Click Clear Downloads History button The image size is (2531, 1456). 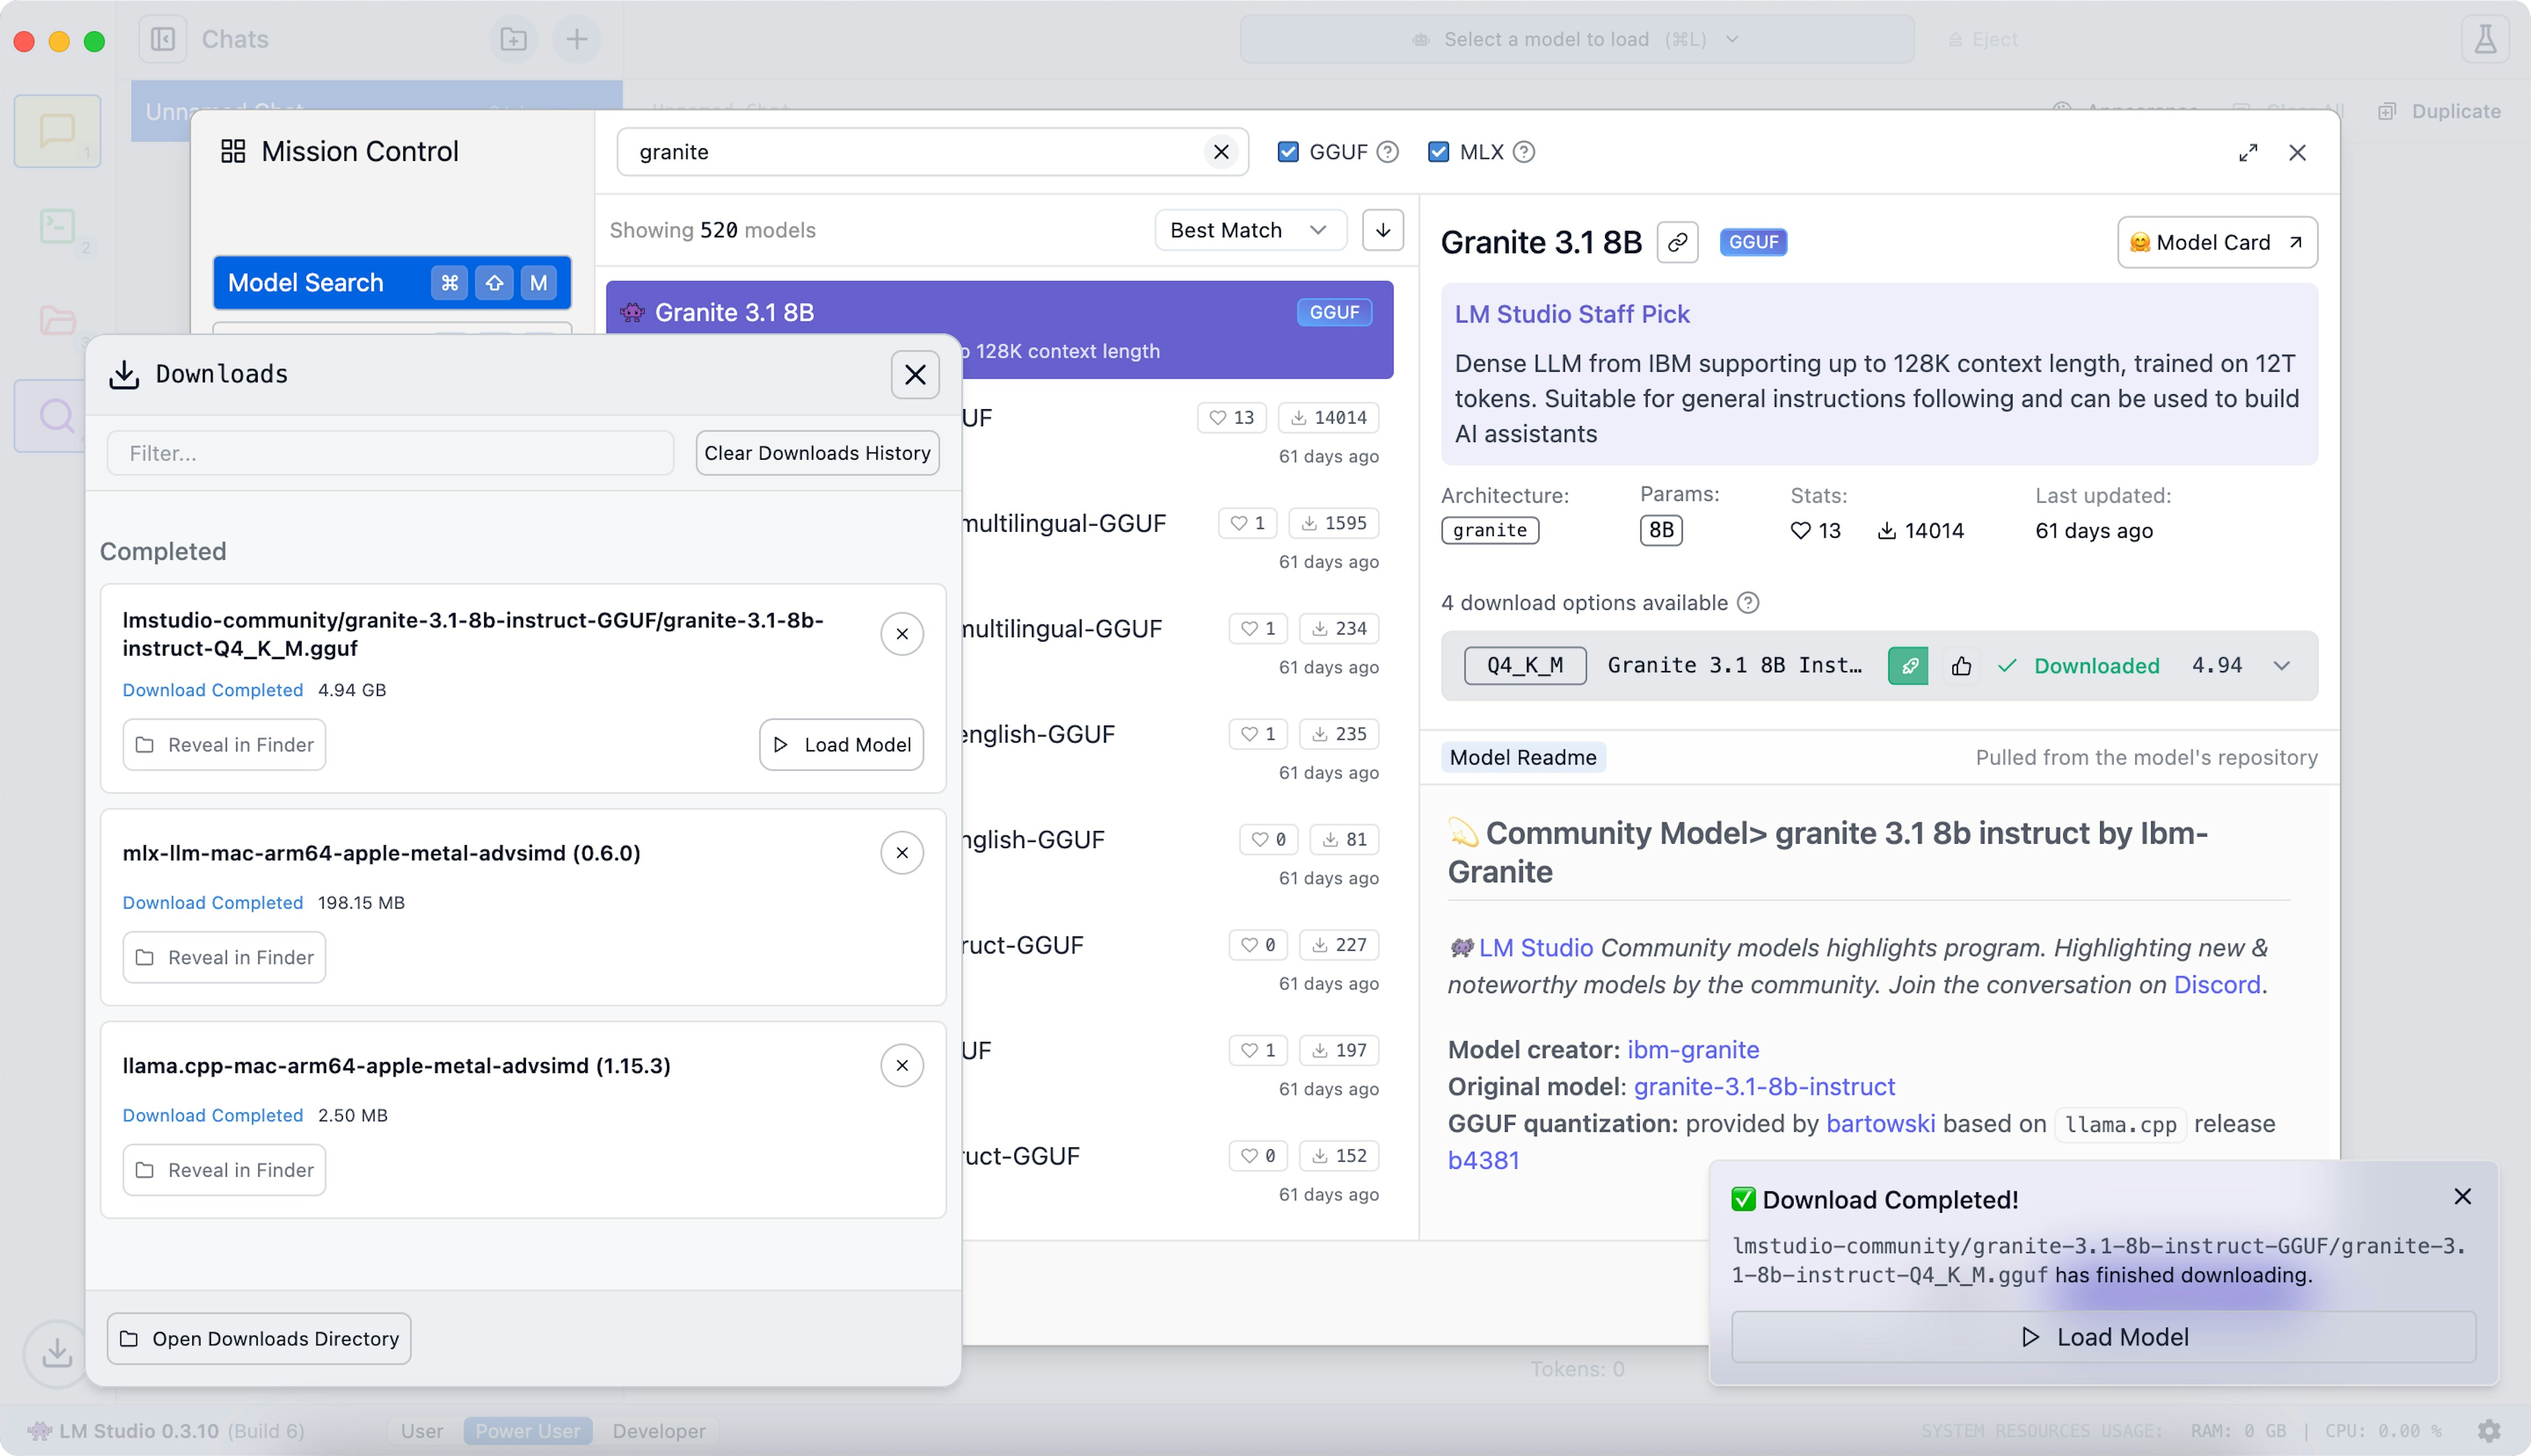click(x=817, y=453)
